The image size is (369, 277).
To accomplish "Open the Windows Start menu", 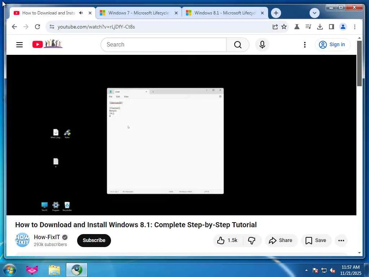I will [x=10, y=270].
